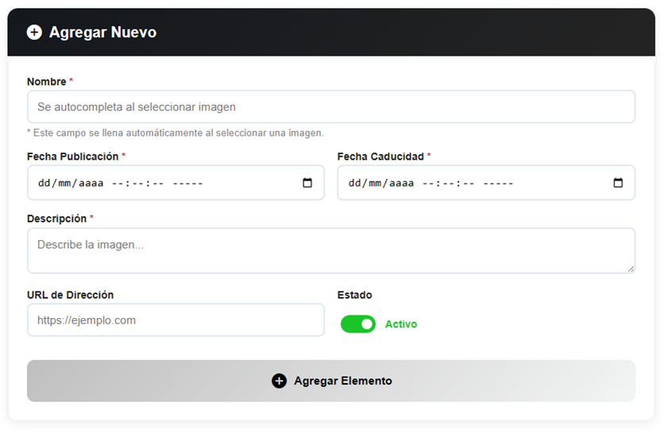The width and height of the screenshot is (668, 434).
Task: Select the day segment in Fecha Publicación
Action: point(44,183)
